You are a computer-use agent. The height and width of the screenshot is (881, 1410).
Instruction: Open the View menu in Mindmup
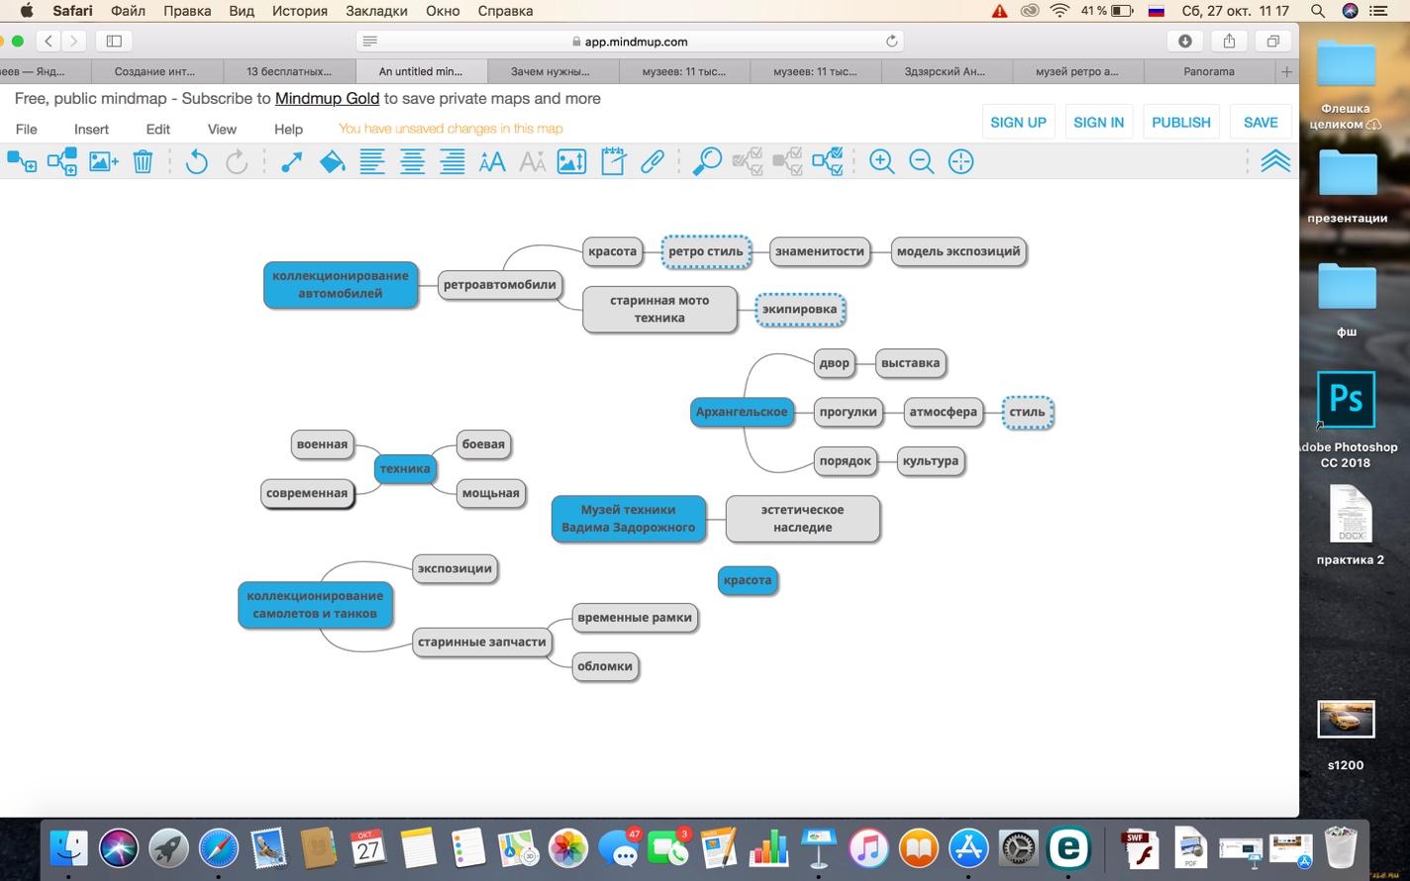pos(222,129)
